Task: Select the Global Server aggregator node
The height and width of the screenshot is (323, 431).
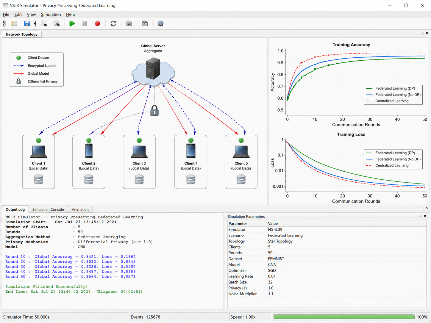Action: pos(153,69)
